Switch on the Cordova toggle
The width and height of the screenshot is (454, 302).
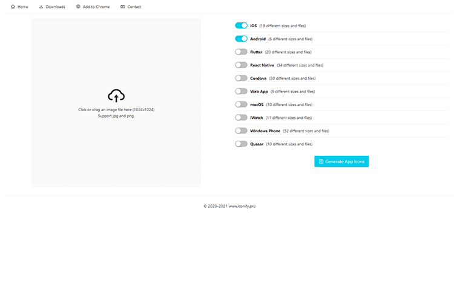(241, 78)
